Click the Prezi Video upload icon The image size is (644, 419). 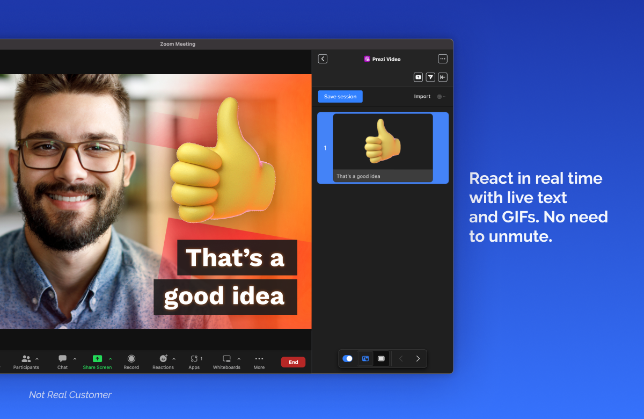(418, 77)
